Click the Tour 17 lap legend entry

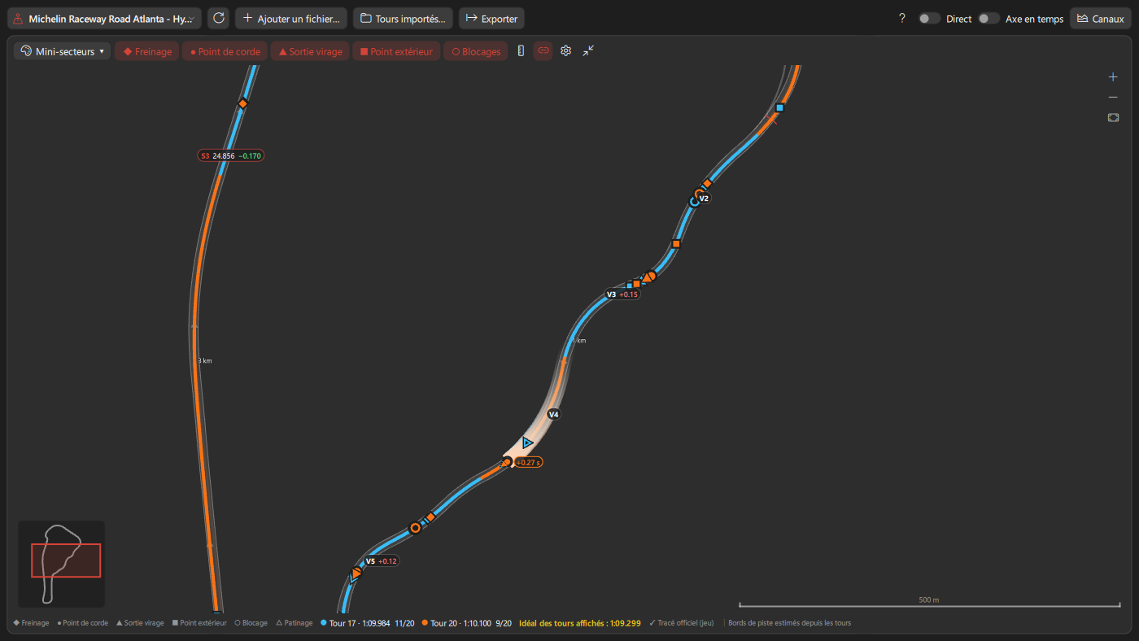point(368,623)
